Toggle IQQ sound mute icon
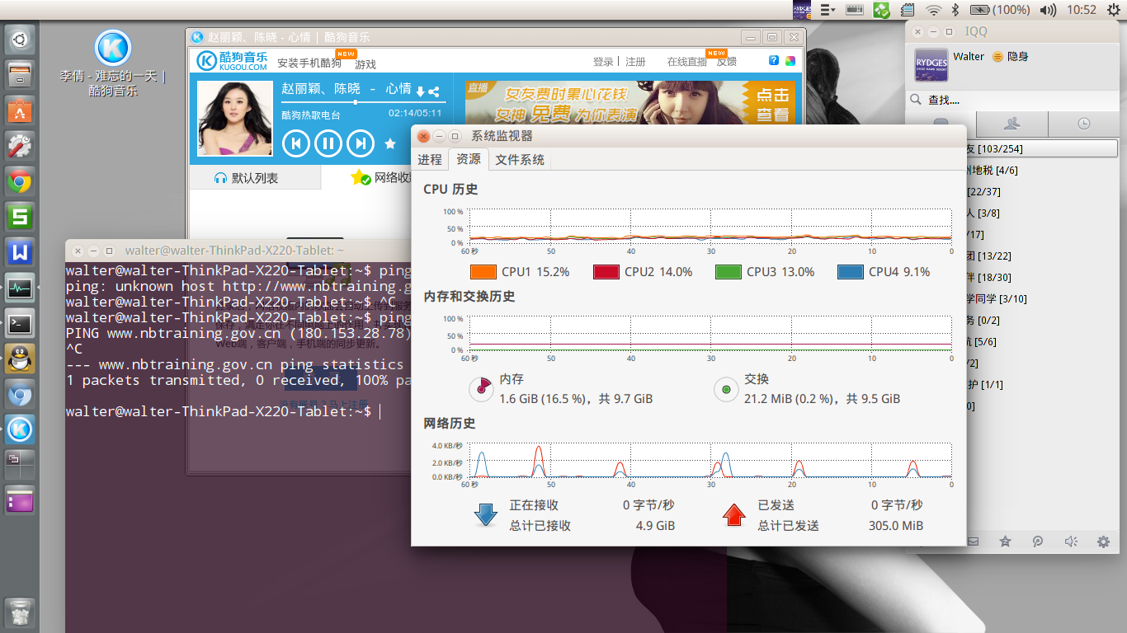1127x633 pixels. 1071,542
